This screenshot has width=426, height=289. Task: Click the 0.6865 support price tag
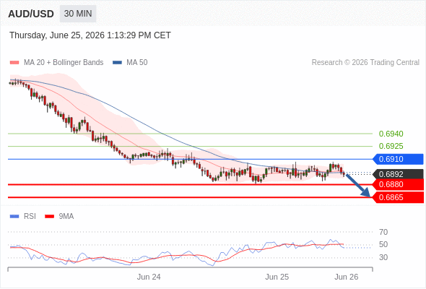point(398,197)
